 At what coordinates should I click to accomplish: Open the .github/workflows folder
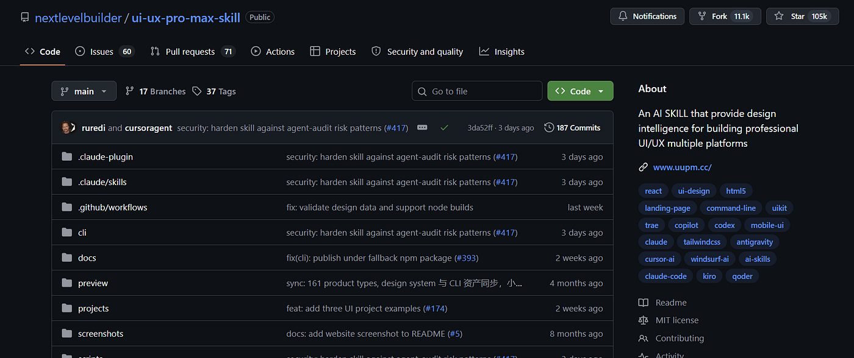point(112,208)
